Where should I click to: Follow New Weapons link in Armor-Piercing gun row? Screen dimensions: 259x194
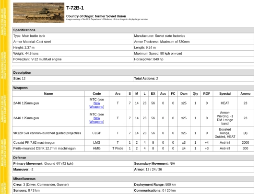tap(96, 120)
